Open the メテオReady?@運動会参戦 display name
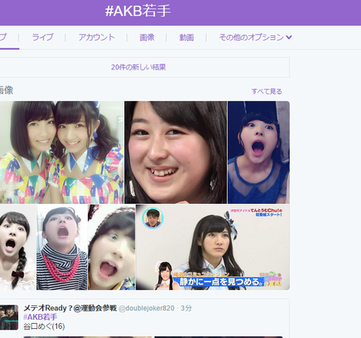The width and height of the screenshot is (361, 338). point(70,308)
